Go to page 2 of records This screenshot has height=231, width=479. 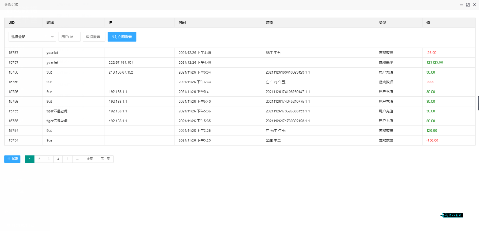(39, 159)
